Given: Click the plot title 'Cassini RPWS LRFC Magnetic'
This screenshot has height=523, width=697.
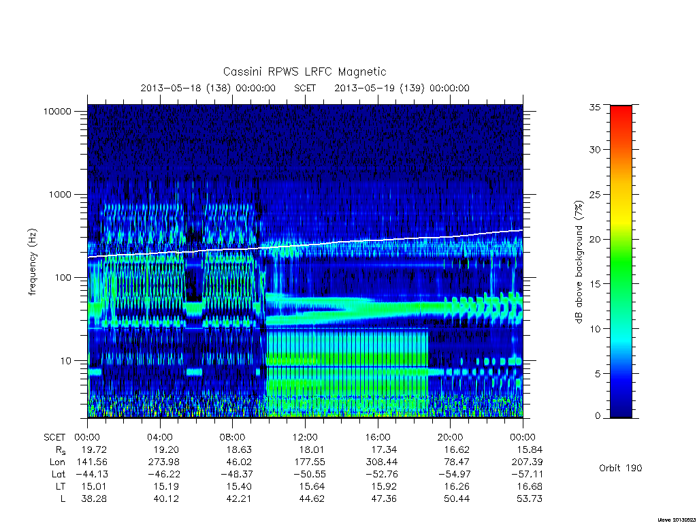Looking at the screenshot, I should click(x=304, y=72).
